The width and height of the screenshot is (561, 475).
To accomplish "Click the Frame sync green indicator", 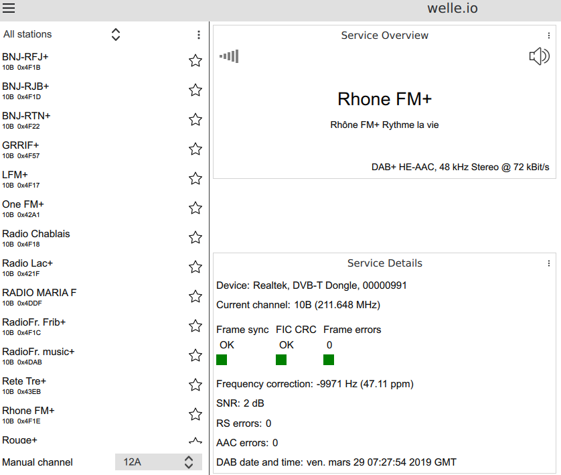I will pyautogui.click(x=222, y=360).
